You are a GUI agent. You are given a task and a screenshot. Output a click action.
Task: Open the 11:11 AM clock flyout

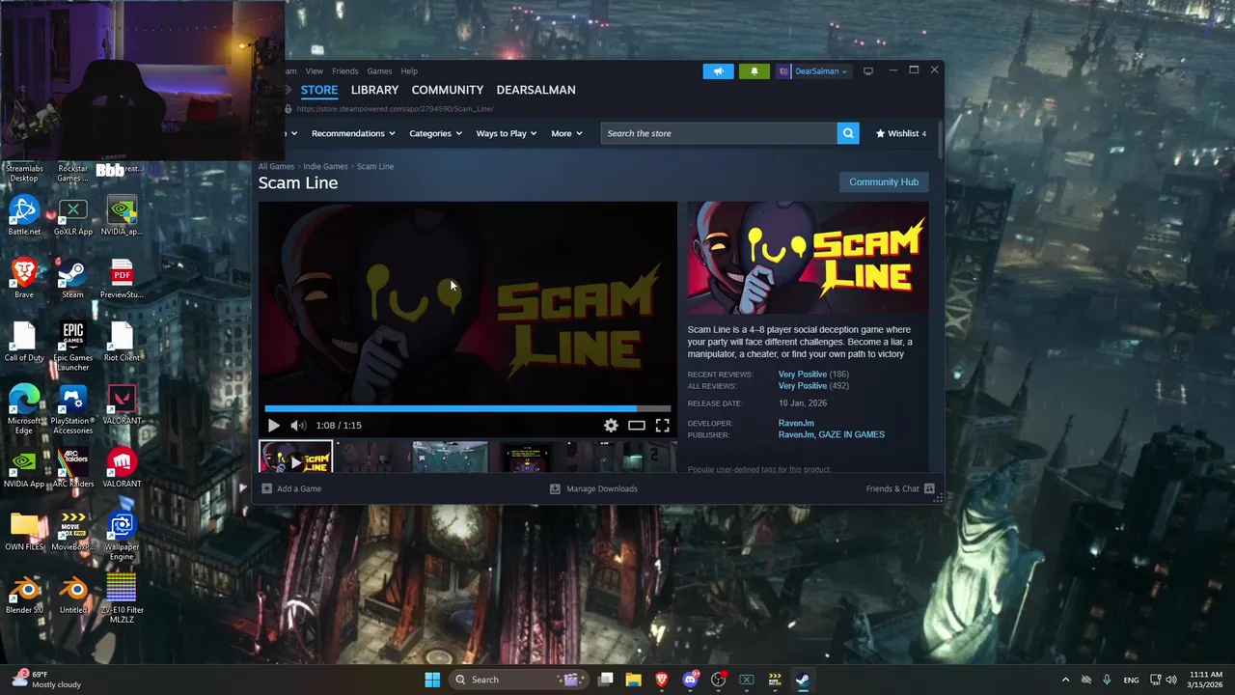(x=1205, y=680)
